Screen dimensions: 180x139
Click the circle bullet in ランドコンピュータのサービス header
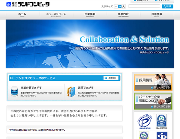[12, 78]
